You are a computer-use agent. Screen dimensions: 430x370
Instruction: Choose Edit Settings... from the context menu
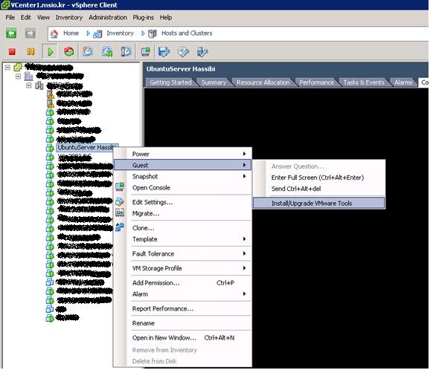pyautogui.click(x=183, y=202)
